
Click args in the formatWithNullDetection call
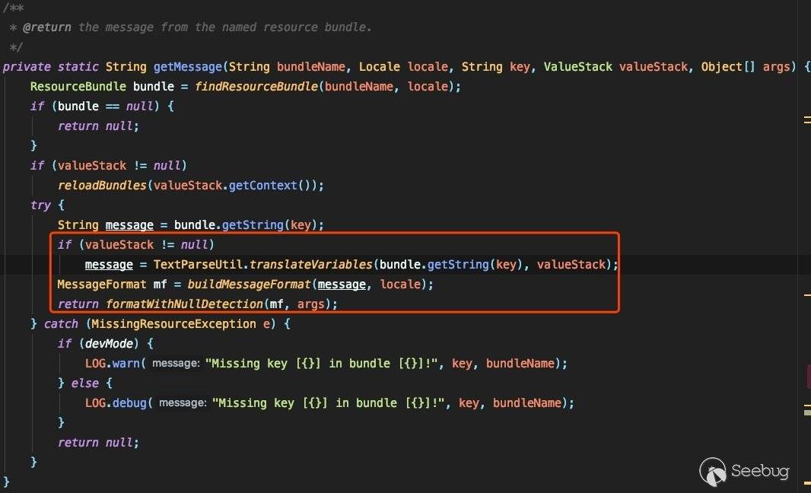(x=311, y=304)
